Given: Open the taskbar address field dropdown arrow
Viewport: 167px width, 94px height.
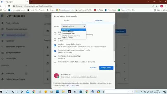Looking at the screenshot, I should [x=128, y=92].
